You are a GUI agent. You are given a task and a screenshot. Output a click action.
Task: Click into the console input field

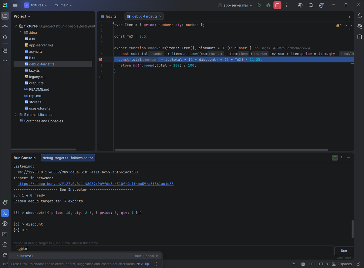coord(173,249)
